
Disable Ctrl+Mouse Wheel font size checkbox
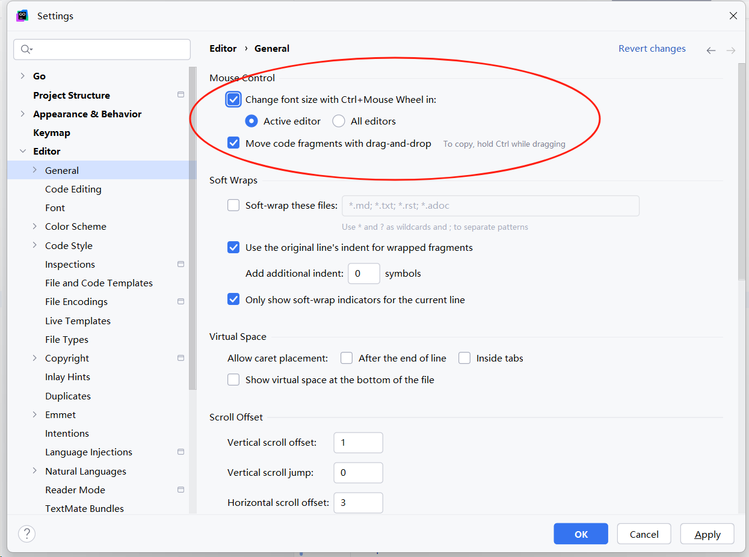point(233,100)
